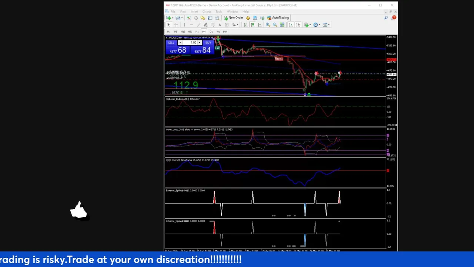This screenshot has width=474, height=267.
Task: Select the crosshair tool
Action: [176, 25]
